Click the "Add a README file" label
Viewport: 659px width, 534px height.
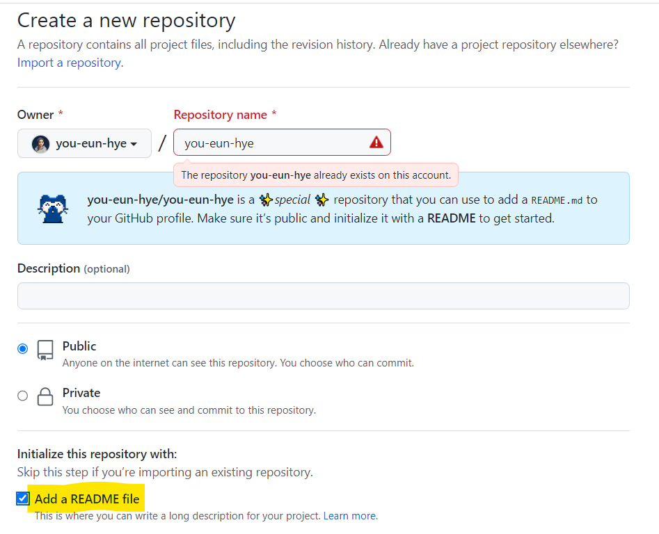pos(87,499)
